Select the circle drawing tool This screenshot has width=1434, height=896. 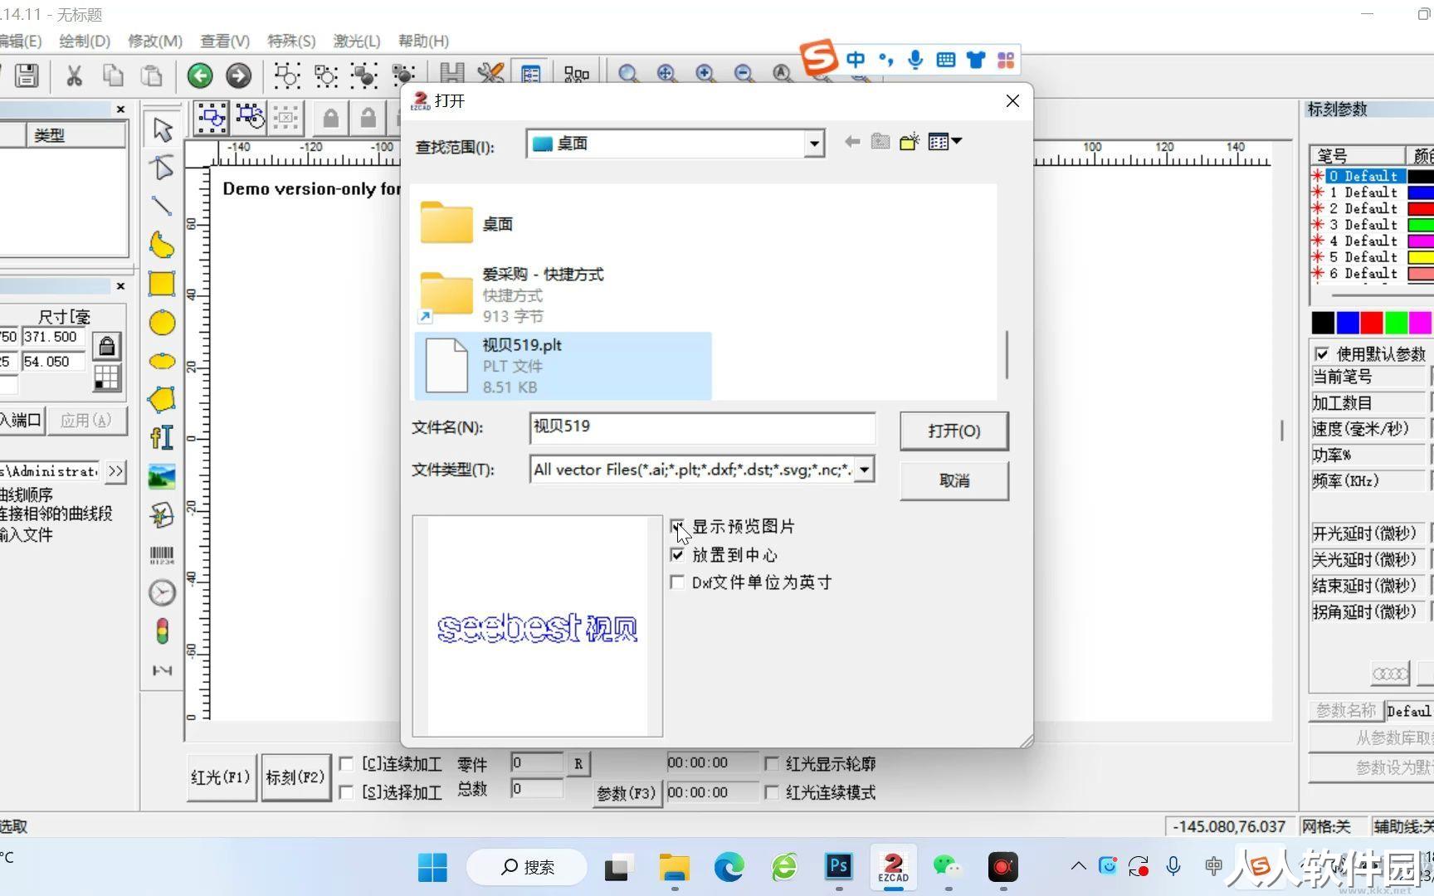pos(162,323)
